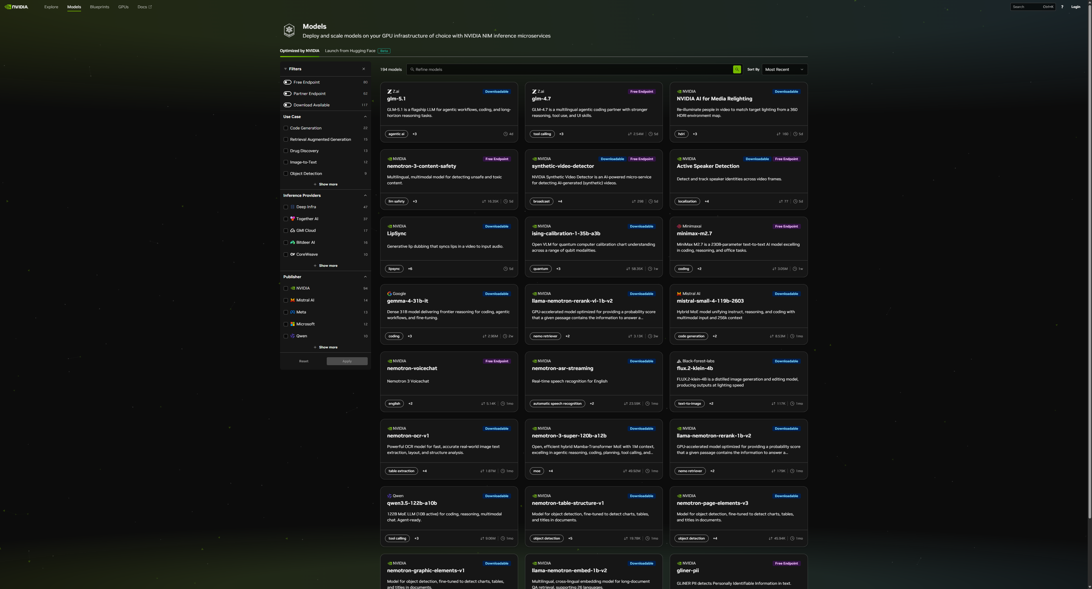Screen dimensions: 1092x589
Task: Close the Filters panel with the X icon
Action: pyautogui.click(x=363, y=69)
